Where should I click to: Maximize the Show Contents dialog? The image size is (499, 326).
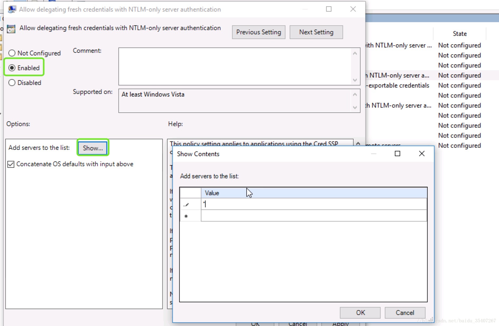[397, 154]
